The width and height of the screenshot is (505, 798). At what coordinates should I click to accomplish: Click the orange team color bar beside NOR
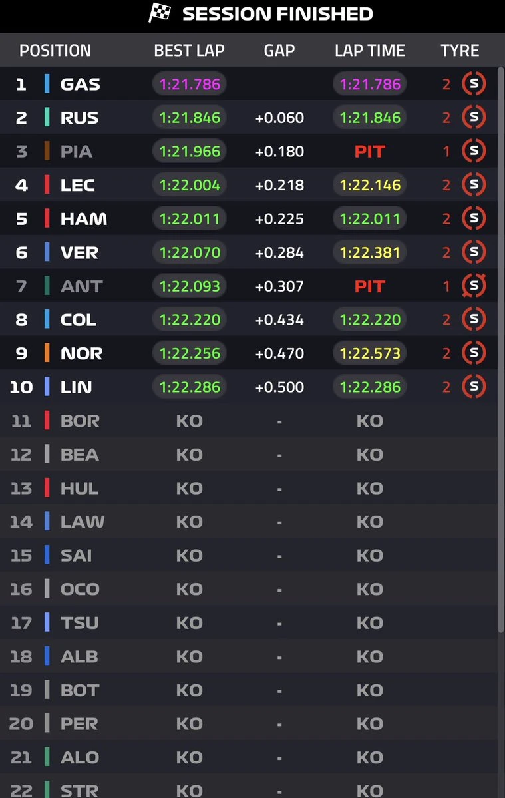click(x=47, y=353)
